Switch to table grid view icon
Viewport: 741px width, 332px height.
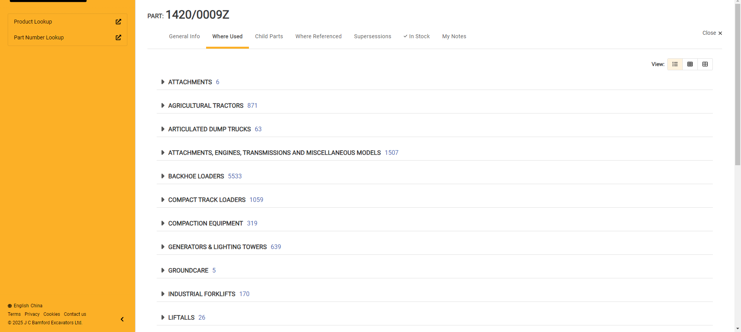click(690, 64)
